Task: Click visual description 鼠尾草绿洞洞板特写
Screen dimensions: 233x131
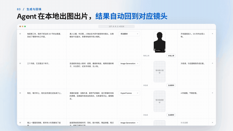Action: pyautogui.click(x=92, y=124)
